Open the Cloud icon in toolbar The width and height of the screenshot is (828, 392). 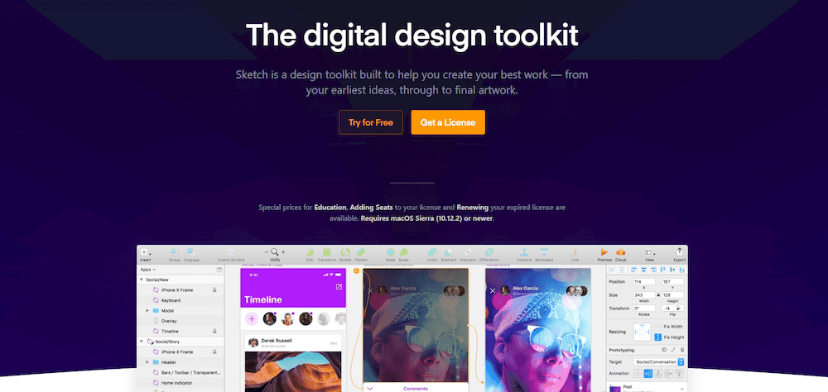pyautogui.click(x=620, y=252)
